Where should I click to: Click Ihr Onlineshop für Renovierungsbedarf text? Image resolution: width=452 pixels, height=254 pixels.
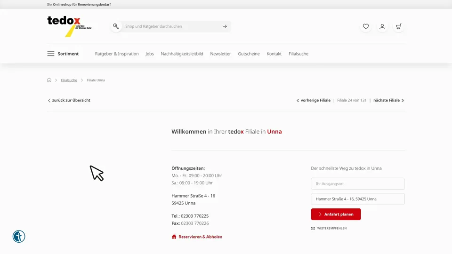click(79, 4)
